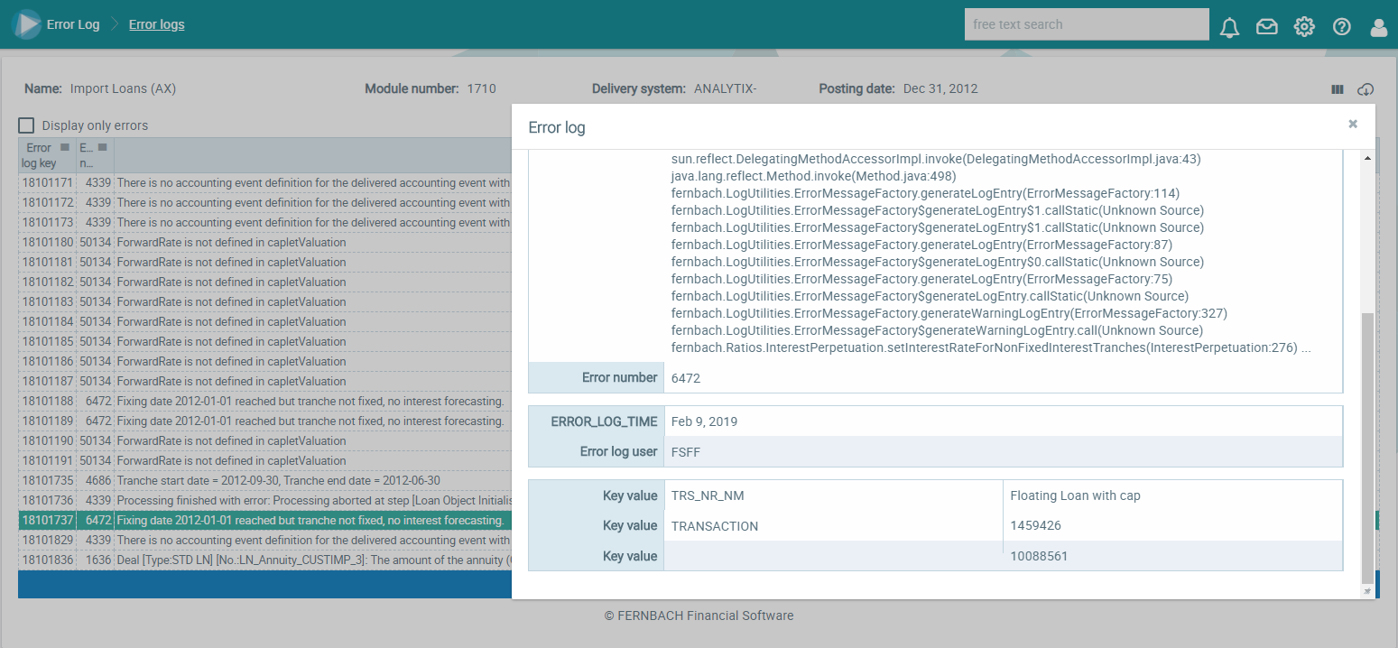The image size is (1398, 648).
Task: Open the settings gear icon
Action: click(x=1304, y=27)
